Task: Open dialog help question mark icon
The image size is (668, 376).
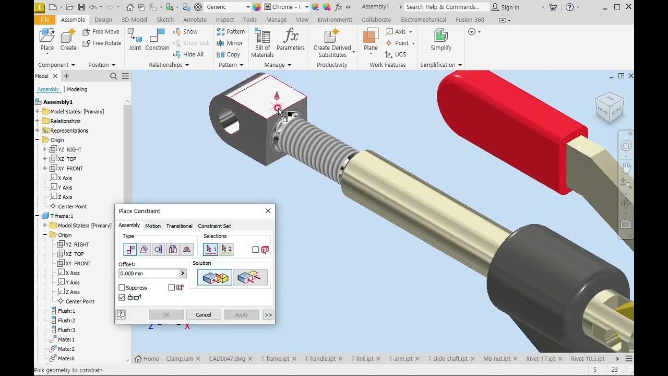Action: [x=121, y=314]
